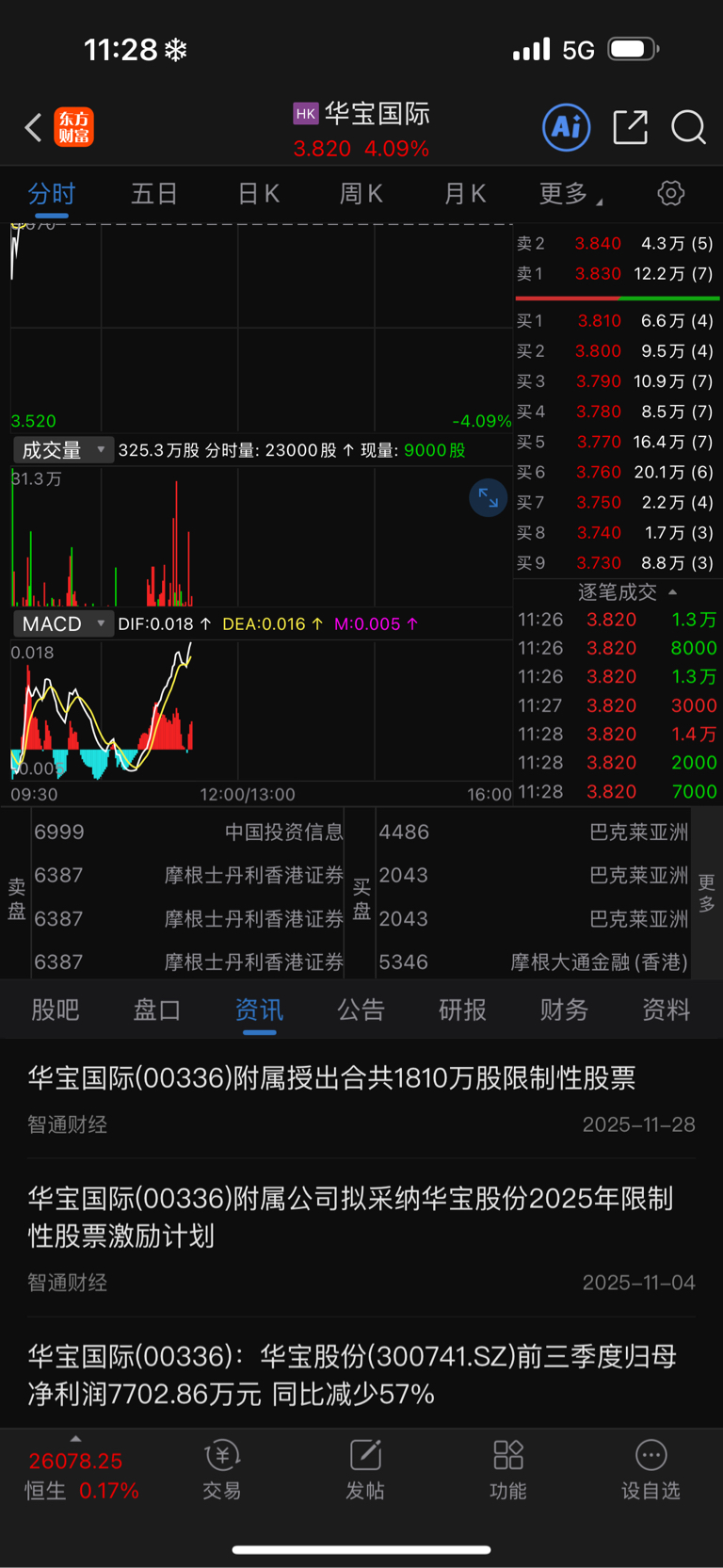Tap the share icon
Screen dimensions: 723x1568
(x=630, y=126)
